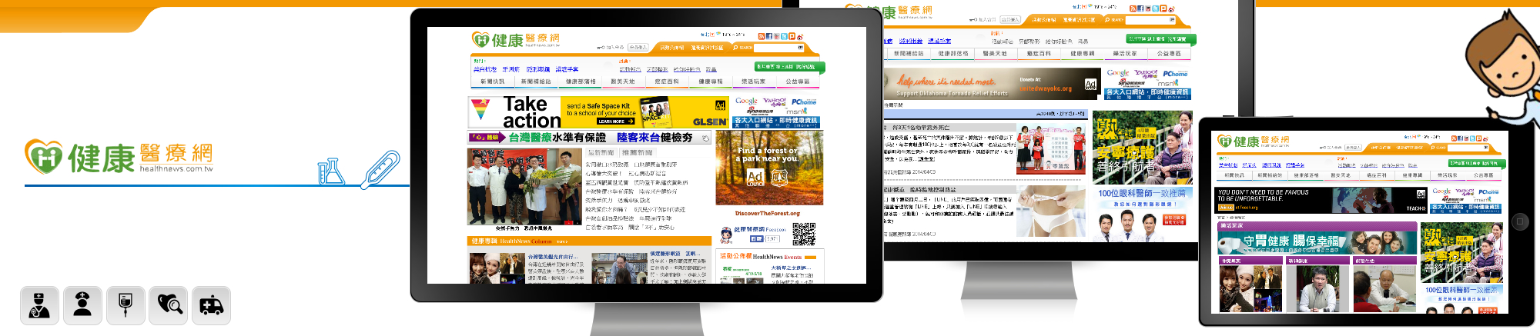
Task: Click the Twitter icon in the front monitor header
Action: [784, 36]
